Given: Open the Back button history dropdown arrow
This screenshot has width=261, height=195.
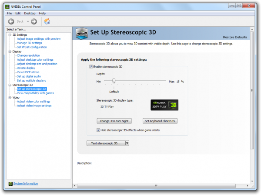Looking at the screenshot, I should pos(28,21).
